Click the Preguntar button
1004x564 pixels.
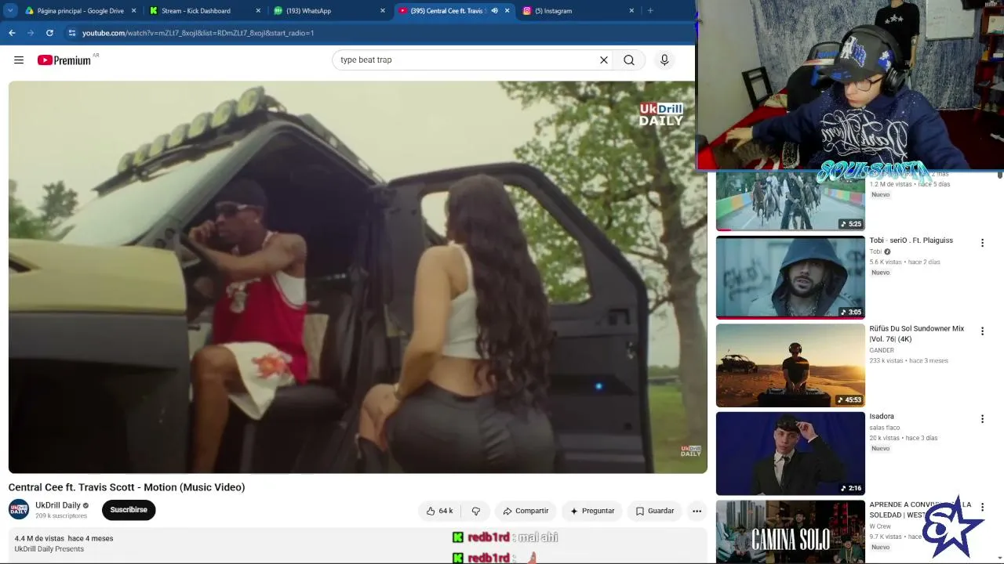coord(592,511)
